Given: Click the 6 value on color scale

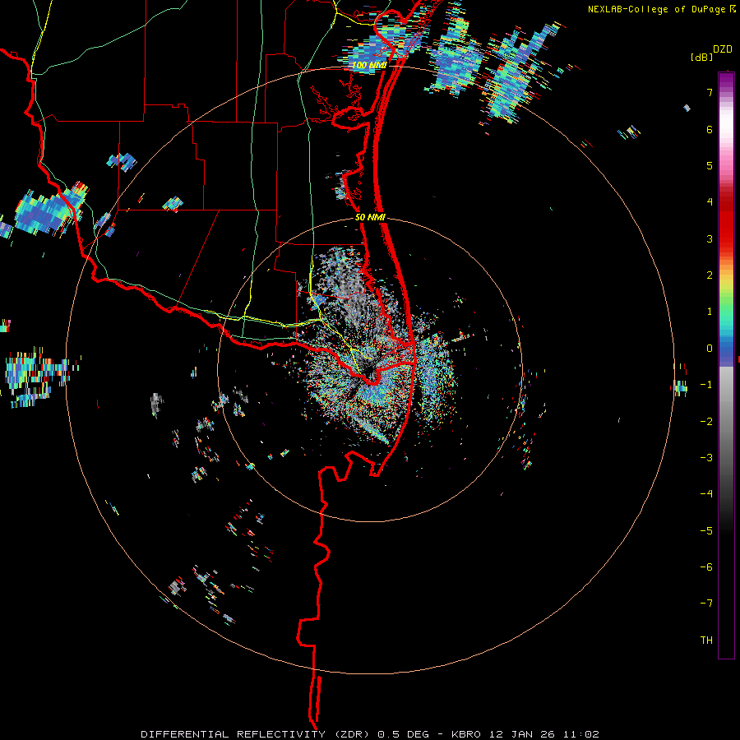Looking at the screenshot, I should coord(710,129).
